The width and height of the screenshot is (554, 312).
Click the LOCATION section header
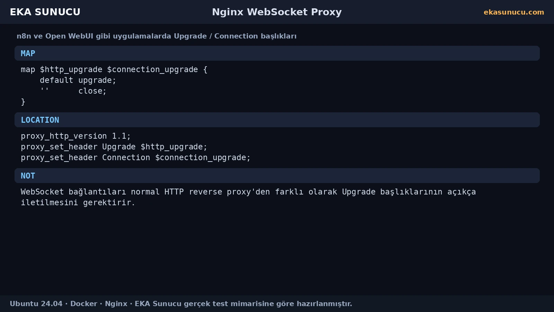coord(277,120)
